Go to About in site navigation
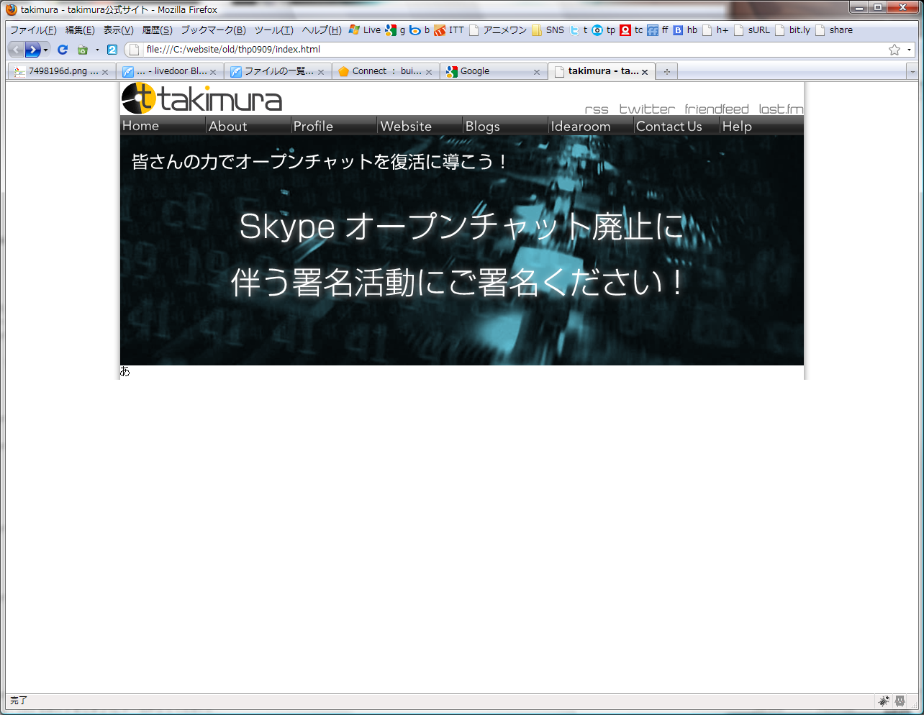Image resolution: width=924 pixels, height=715 pixels. (x=248, y=126)
